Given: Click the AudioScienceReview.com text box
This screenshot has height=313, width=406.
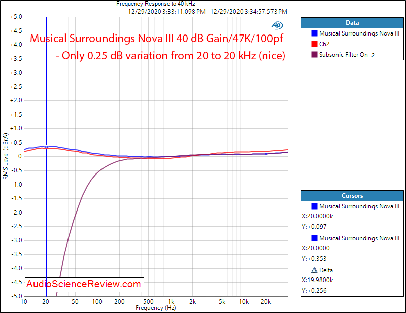Looking at the screenshot, I should (x=84, y=285).
